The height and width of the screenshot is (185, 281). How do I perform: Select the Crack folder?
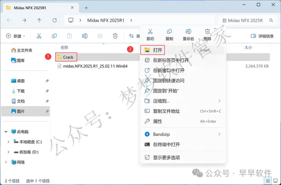pos(66,57)
